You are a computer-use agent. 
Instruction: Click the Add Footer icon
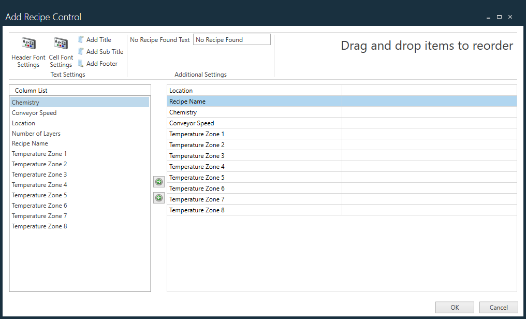coord(81,63)
